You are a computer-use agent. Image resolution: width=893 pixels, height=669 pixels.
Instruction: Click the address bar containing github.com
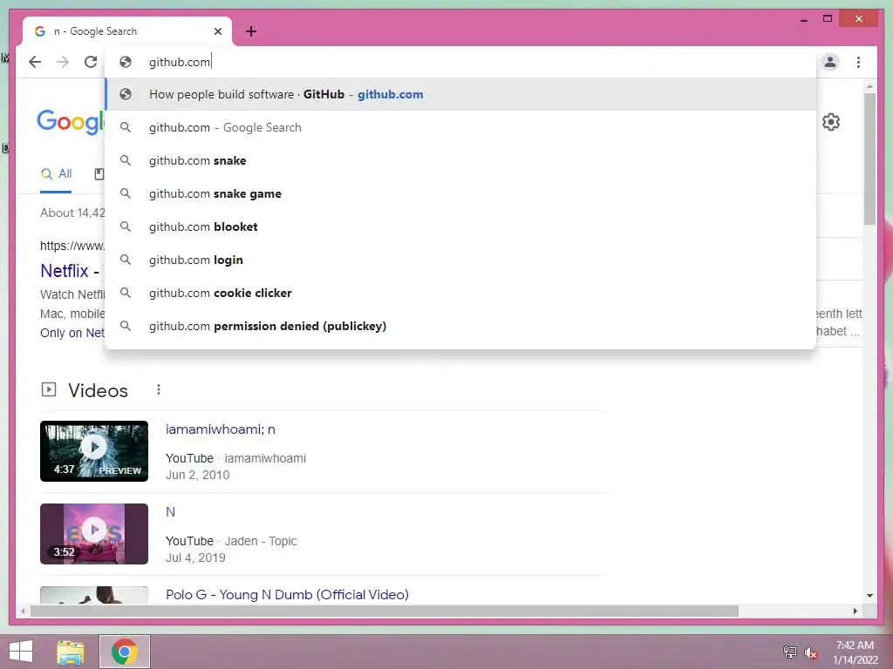point(460,62)
